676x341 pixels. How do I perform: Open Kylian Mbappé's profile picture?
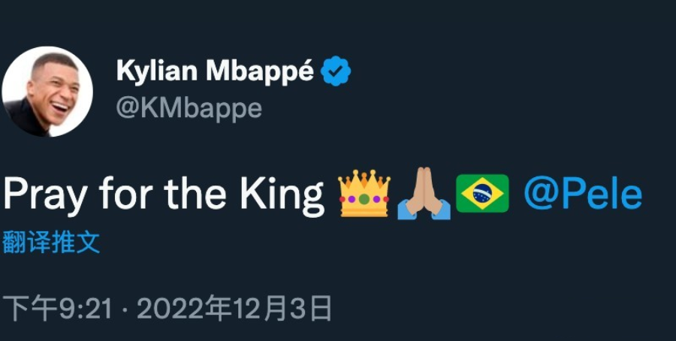(47, 92)
